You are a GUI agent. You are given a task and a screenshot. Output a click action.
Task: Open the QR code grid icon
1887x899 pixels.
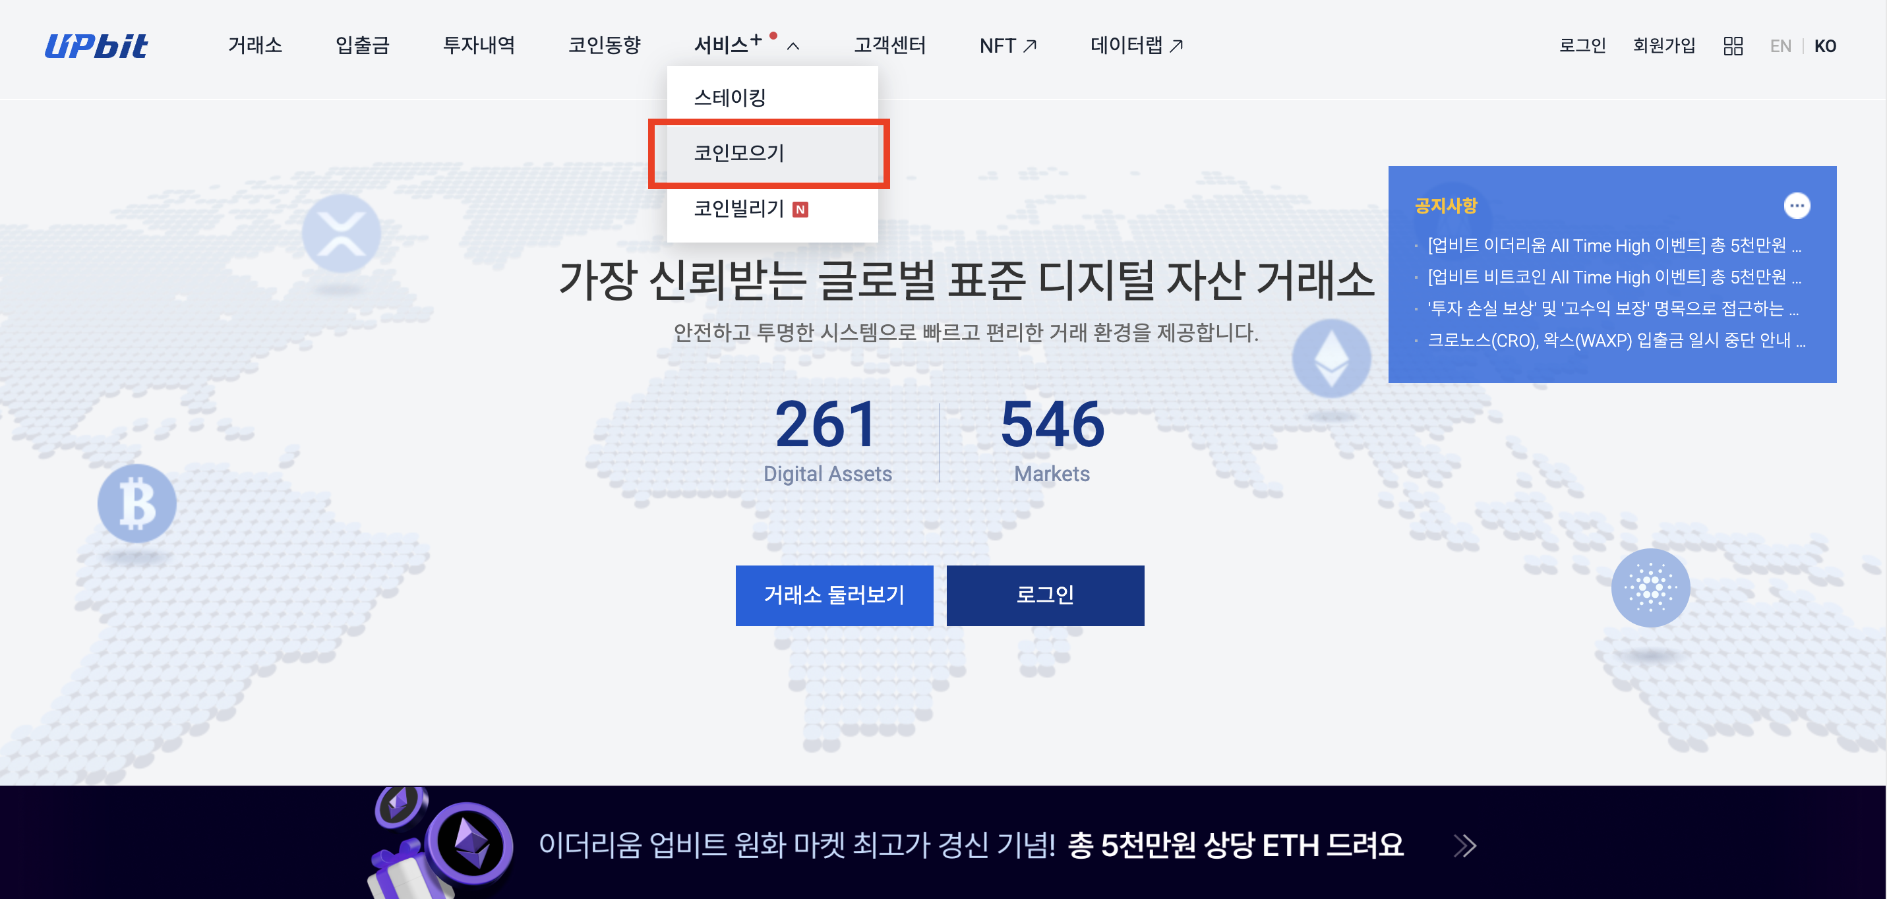[x=1733, y=46]
